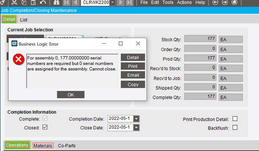The height and width of the screenshot is (151, 259).
Task: Click the Forward navigation arrow icon
Action: coord(225,2)
